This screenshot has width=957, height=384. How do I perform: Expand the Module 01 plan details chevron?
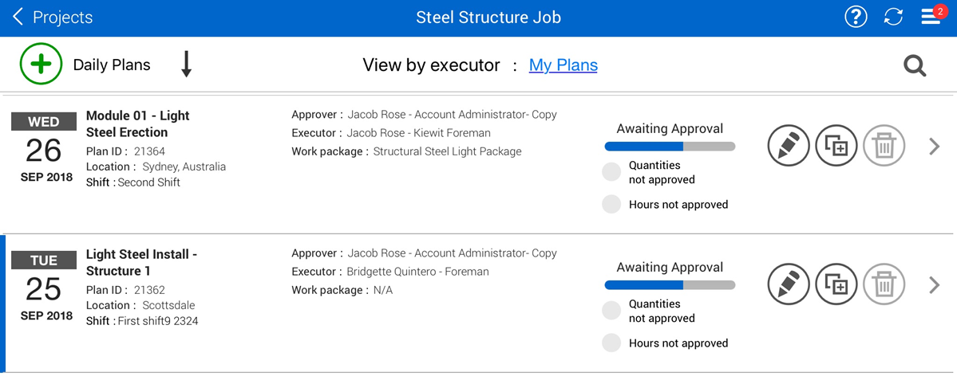pos(935,146)
